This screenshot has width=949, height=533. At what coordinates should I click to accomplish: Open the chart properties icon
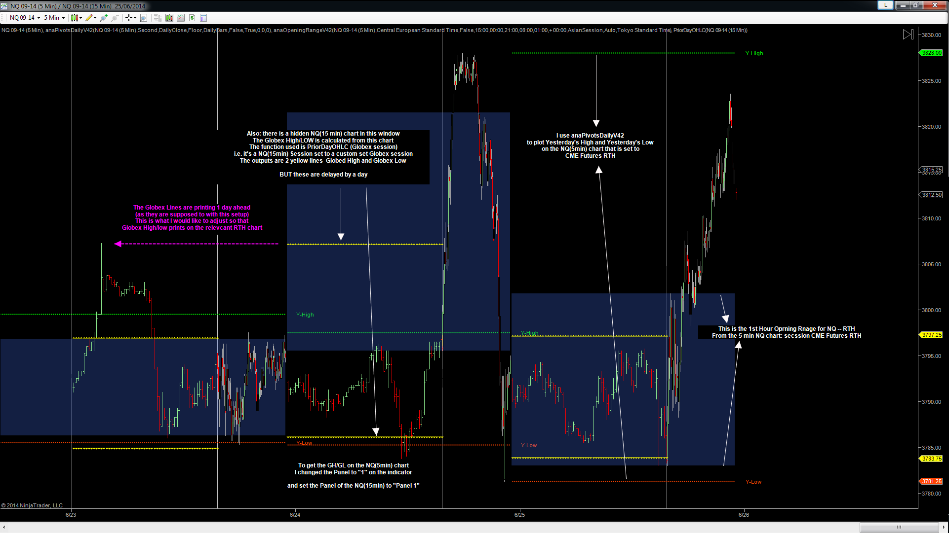pyautogui.click(x=203, y=18)
